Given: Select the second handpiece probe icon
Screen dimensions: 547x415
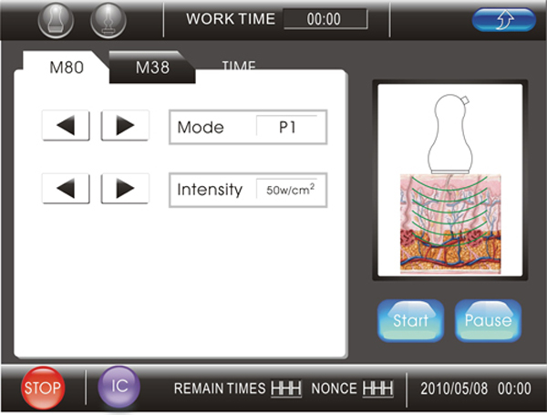Looking at the screenshot, I should click(x=108, y=20).
